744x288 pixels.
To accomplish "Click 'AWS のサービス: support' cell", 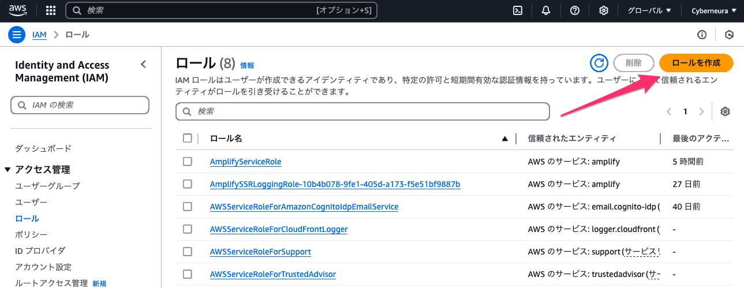I will pyautogui.click(x=594, y=252).
